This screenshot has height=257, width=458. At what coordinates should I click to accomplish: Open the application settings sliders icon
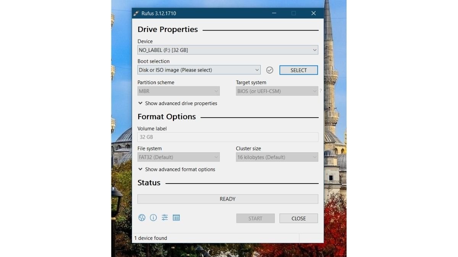(164, 218)
